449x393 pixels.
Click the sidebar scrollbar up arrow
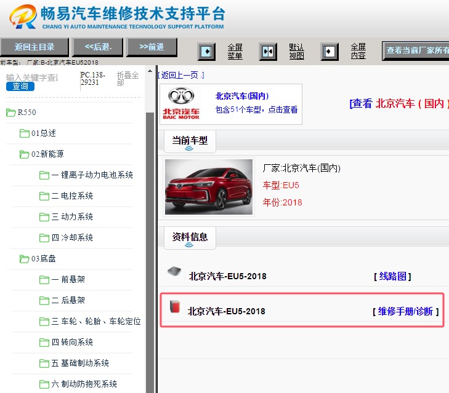tap(150, 71)
